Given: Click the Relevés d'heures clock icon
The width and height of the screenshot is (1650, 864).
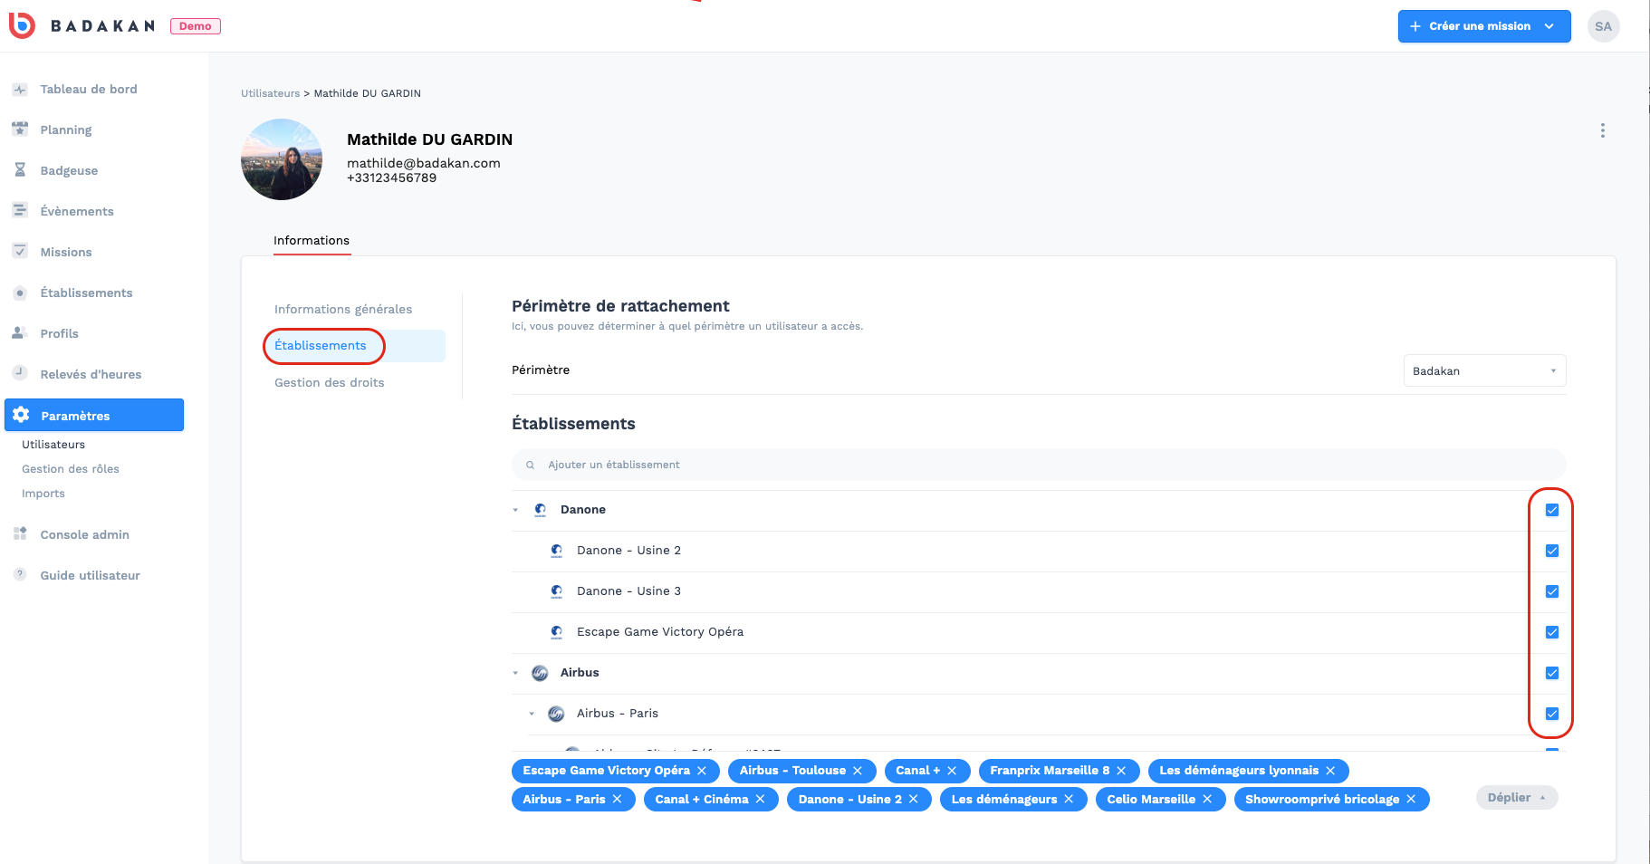Looking at the screenshot, I should [x=20, y=372].
